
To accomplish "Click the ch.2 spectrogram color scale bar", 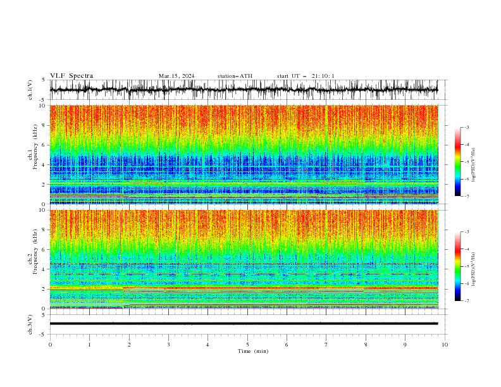I will tap(458, 266).
